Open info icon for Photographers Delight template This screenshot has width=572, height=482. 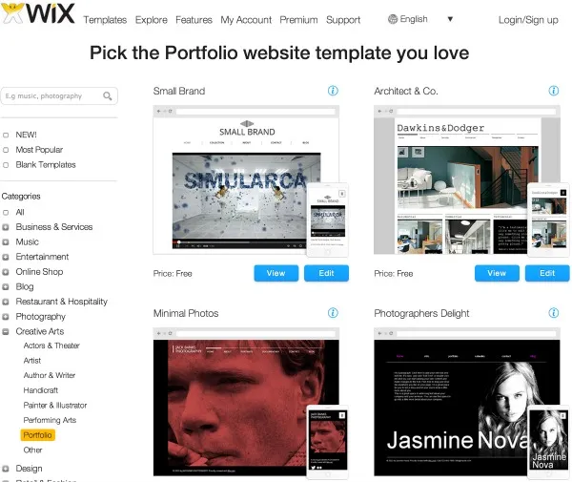(553, 313)
